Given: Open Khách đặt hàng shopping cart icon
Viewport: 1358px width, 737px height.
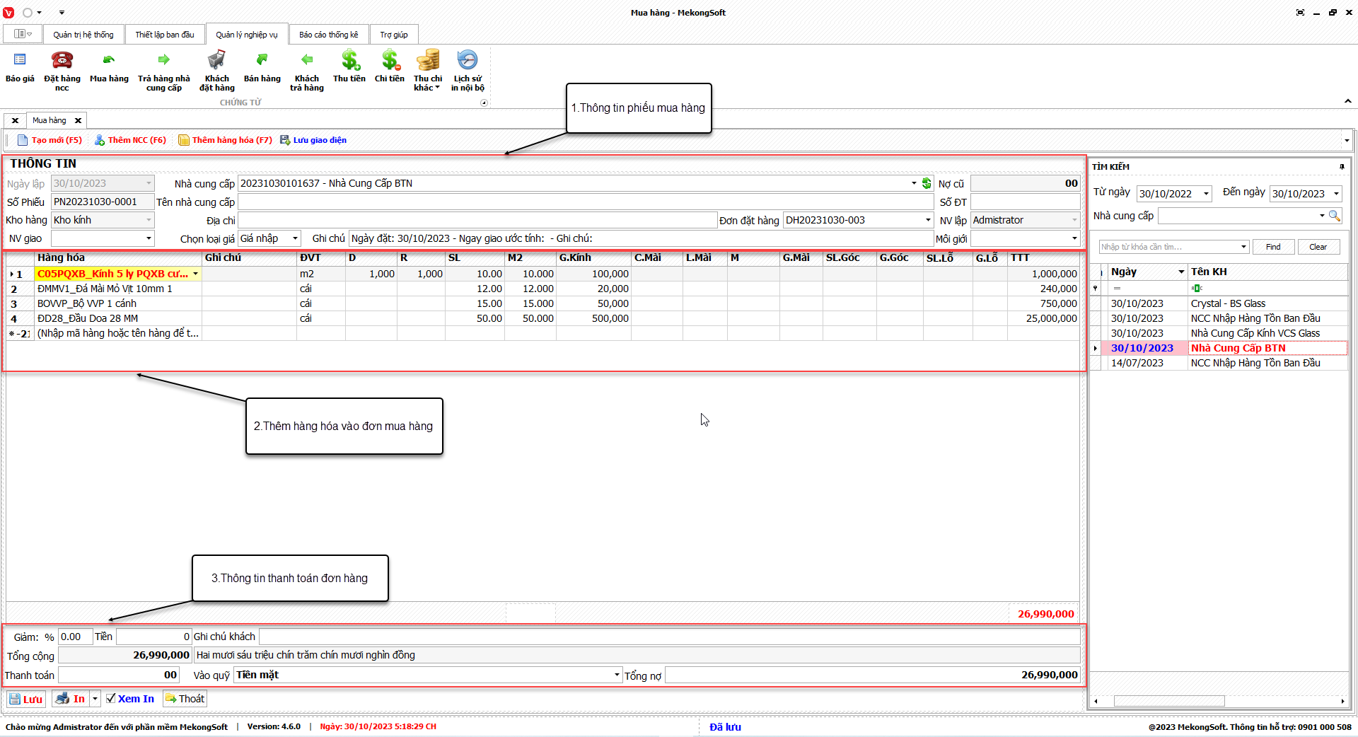Looking at the screenshot, I should [x=216, y=61].
